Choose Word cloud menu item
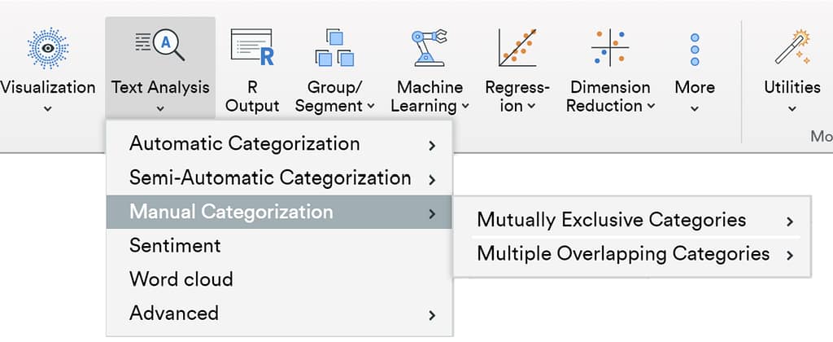 tap(181, 279)
